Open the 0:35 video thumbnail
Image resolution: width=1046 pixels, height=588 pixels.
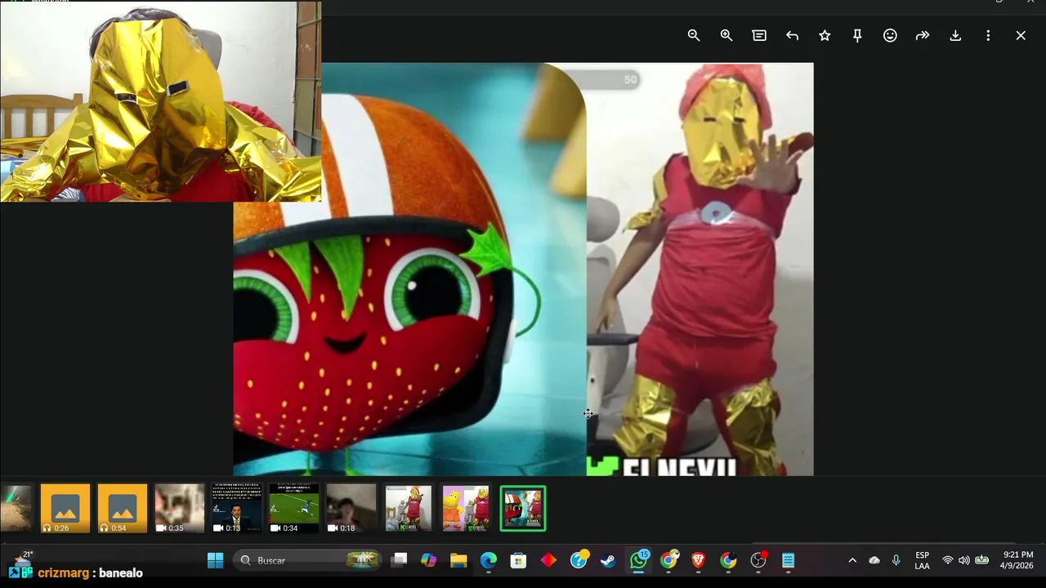[180, 508]
